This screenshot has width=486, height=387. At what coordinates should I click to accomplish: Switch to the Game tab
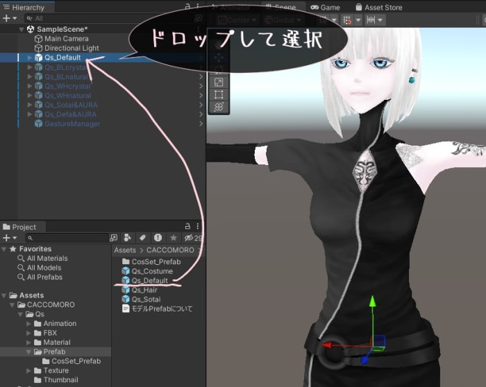tap(325, 7)
